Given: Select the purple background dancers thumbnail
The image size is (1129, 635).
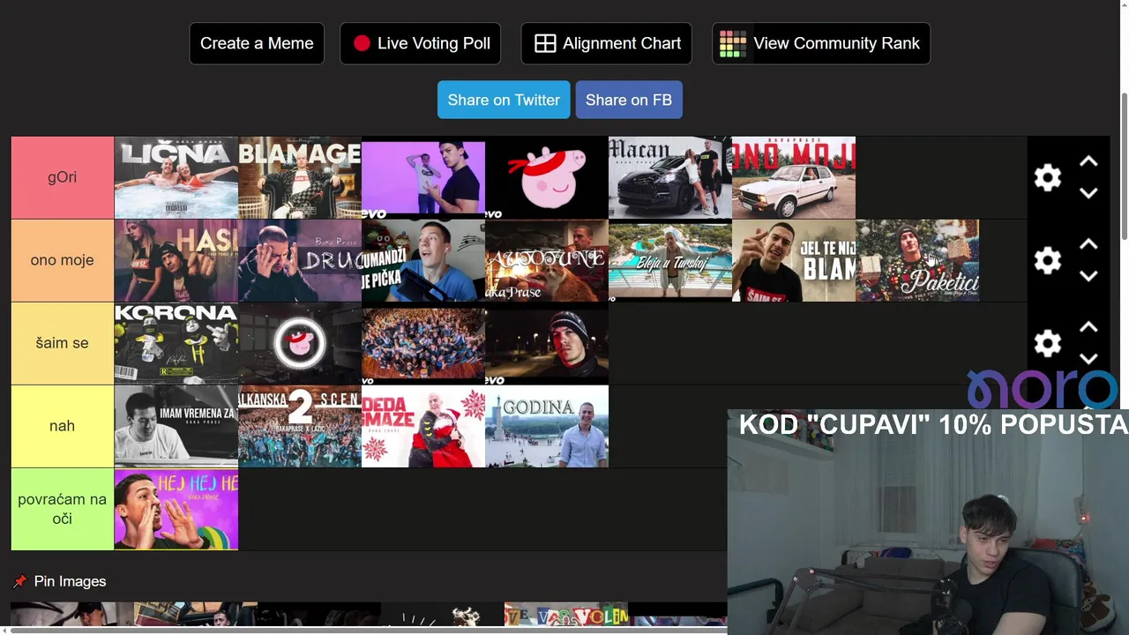Looking at the screenshot, I should [423, 177].
